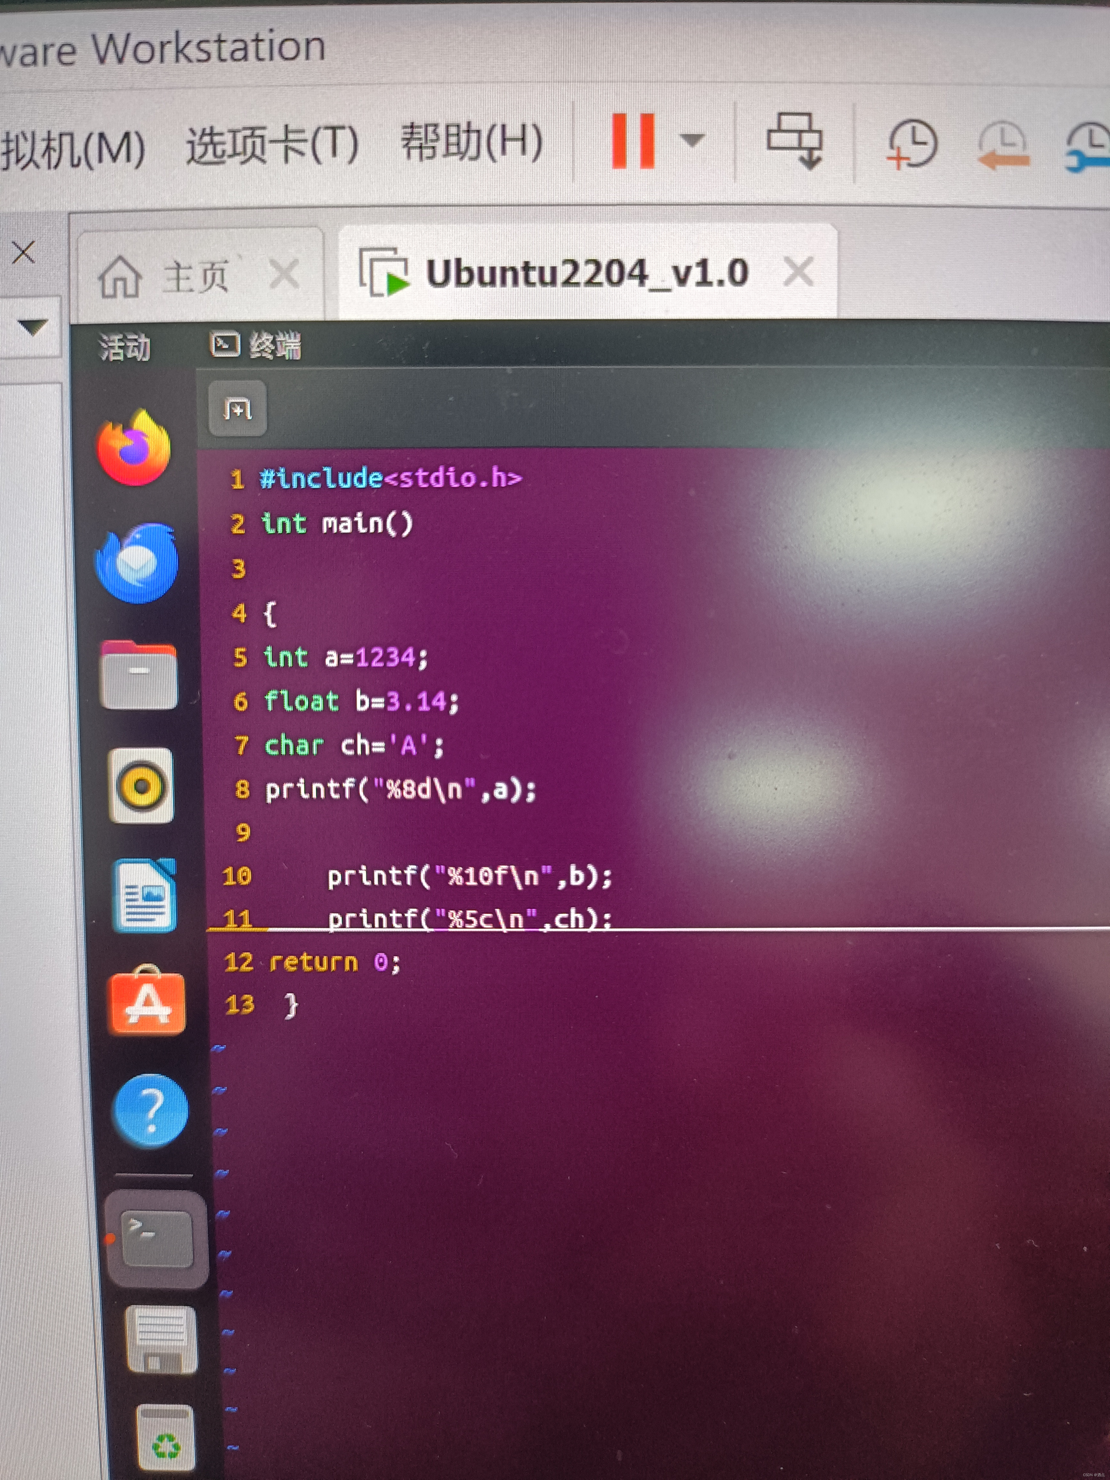Screen dimensions: 1110x1480
Task: Close the Ubuntu2204_v1.0 tab
Action: pos(798,272)
